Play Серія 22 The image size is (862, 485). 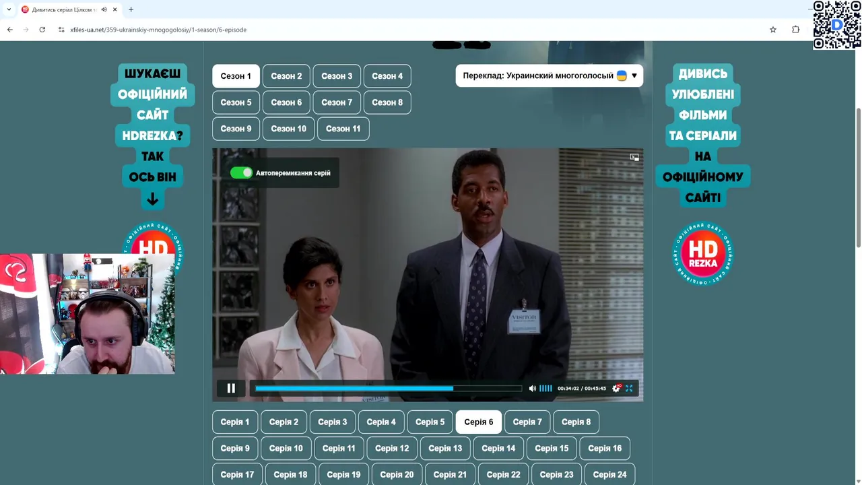click(503, 474)
